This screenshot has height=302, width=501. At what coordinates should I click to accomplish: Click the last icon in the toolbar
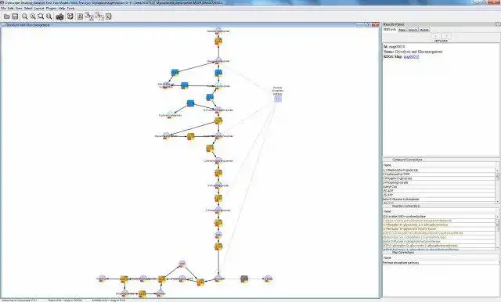tap(109, 16)
